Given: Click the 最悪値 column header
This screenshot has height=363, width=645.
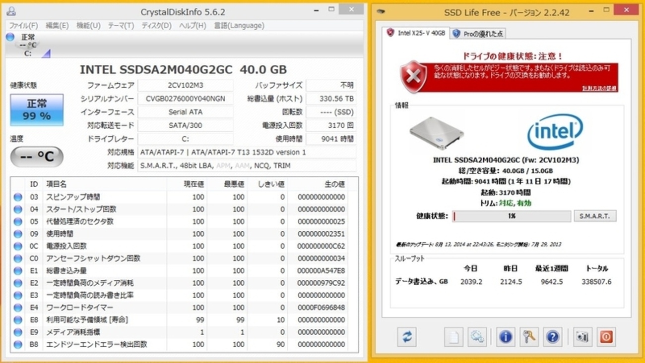Looking at the screenshot, I should click(x=227, y=184).
